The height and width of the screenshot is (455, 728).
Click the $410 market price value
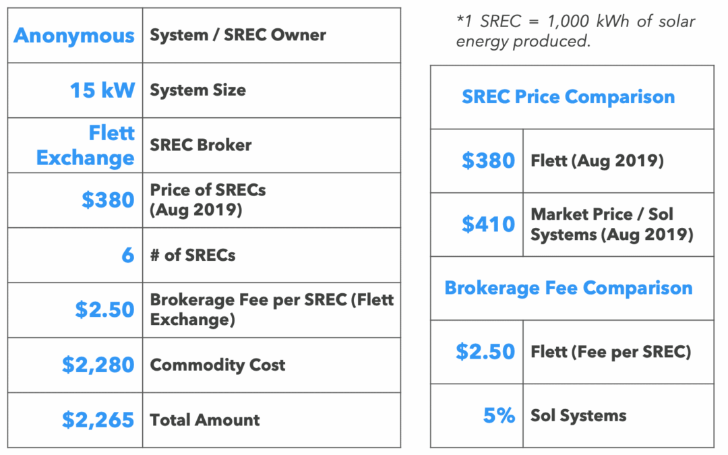(489, 224)
